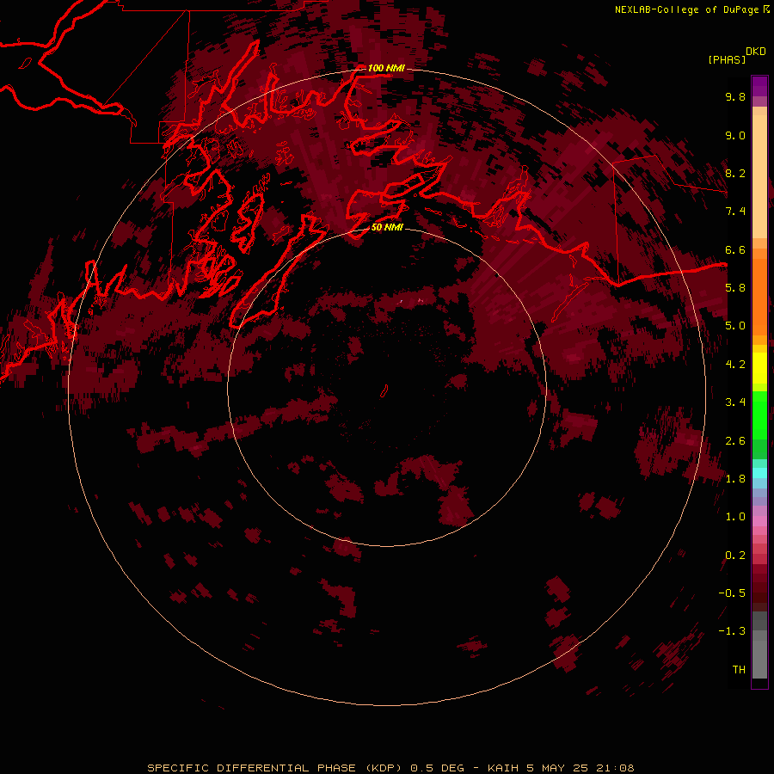Image resolution: width=774 pixels, height=774 pixels.
Task: Click the 8.2 color scale value
Action: pyautogui.click(x=735, y=174)
